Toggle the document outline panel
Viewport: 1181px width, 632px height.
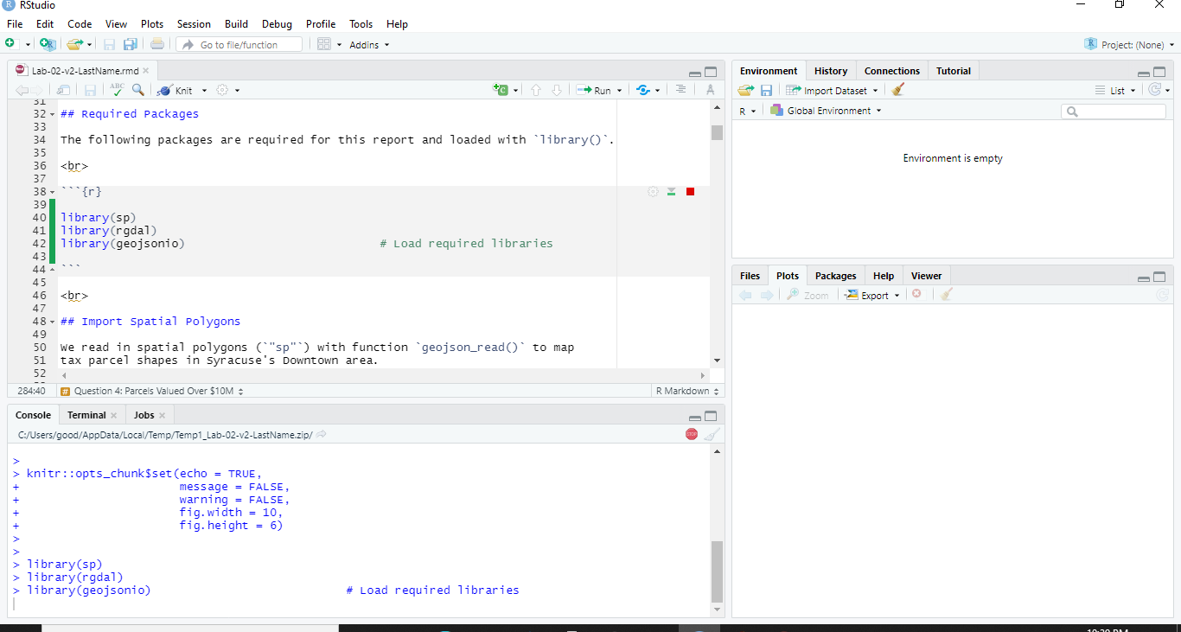tap(680, 89)
